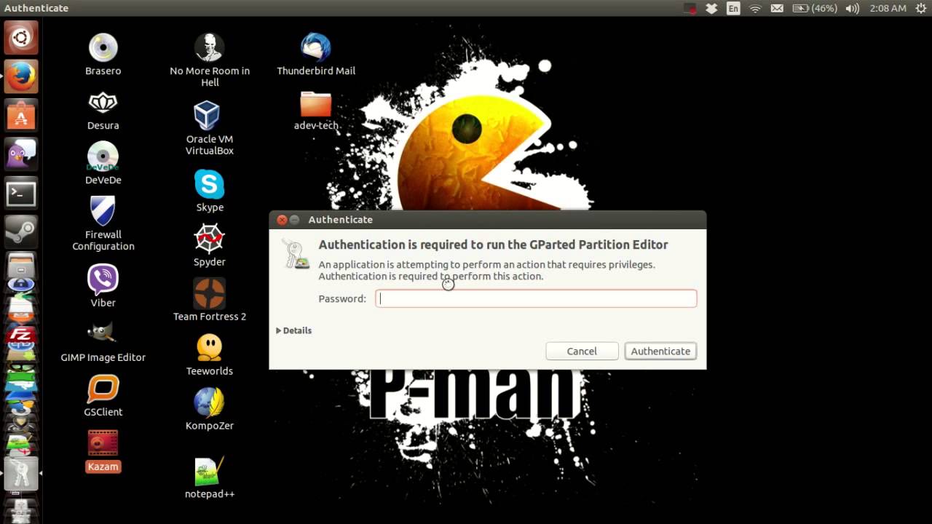Viewport: 932px width, 524px height.
Task: Open Terminal from the launcher
Action: [x=20, y=194]
